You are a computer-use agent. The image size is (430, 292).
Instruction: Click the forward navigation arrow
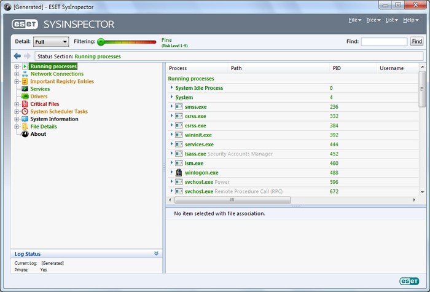[27, 57]
